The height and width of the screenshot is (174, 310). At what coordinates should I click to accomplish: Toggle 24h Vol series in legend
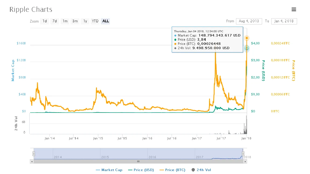(x=201, y=170)
